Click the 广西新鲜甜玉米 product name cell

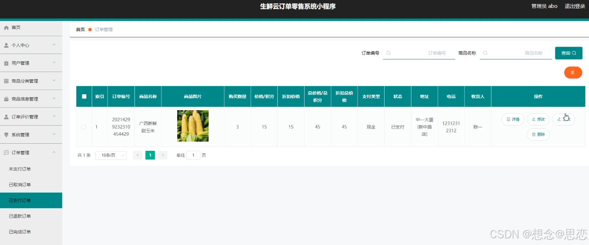point(148,127)
